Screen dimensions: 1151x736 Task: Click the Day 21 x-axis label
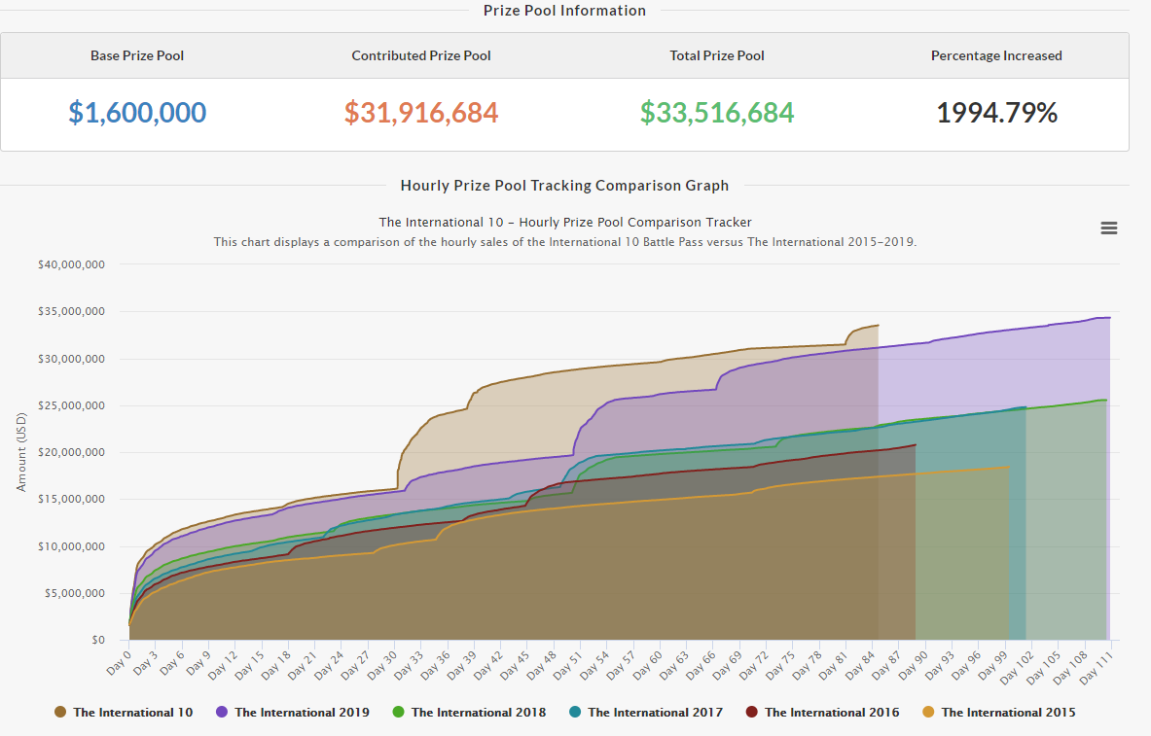click(x=301, y=664)
